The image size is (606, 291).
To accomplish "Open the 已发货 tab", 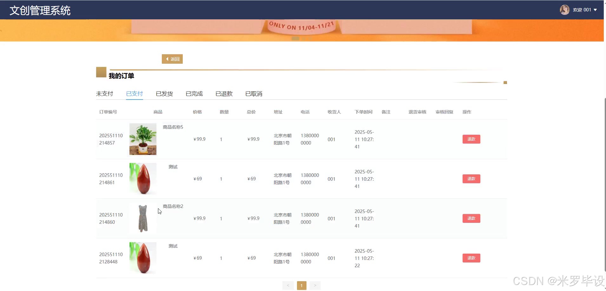I will [164, 94].
